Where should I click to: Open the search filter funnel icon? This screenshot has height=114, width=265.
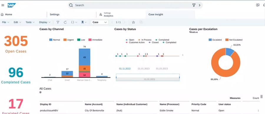point(194,5)
